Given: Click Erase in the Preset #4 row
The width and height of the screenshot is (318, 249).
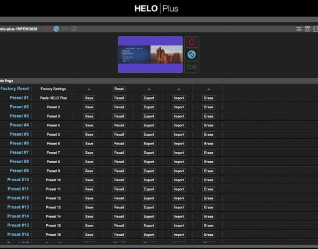Looking at the screenshot, I should pos(208,126).
